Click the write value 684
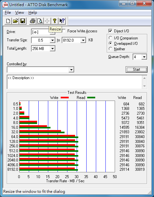The width and height of the screenshot is (154, 197). pos(126,104)
